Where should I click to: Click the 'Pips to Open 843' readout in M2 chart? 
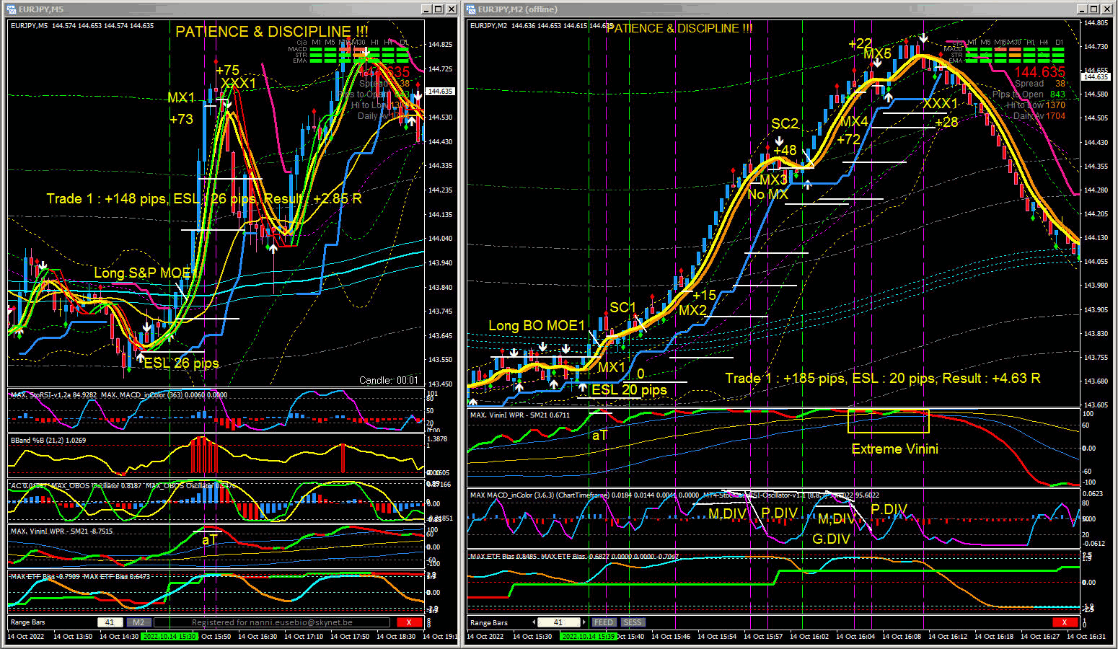tap(1029, 94)
